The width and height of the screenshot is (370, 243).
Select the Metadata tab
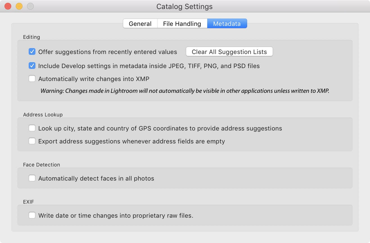227,24
